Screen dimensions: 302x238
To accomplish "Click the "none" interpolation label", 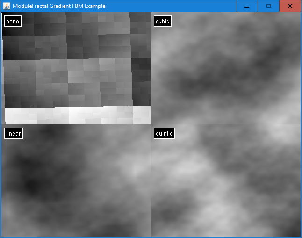I will coord(13,22).
